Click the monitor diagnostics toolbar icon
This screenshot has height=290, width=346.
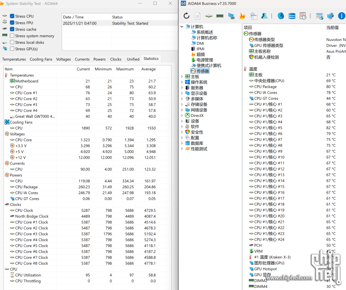click(231, 16)
